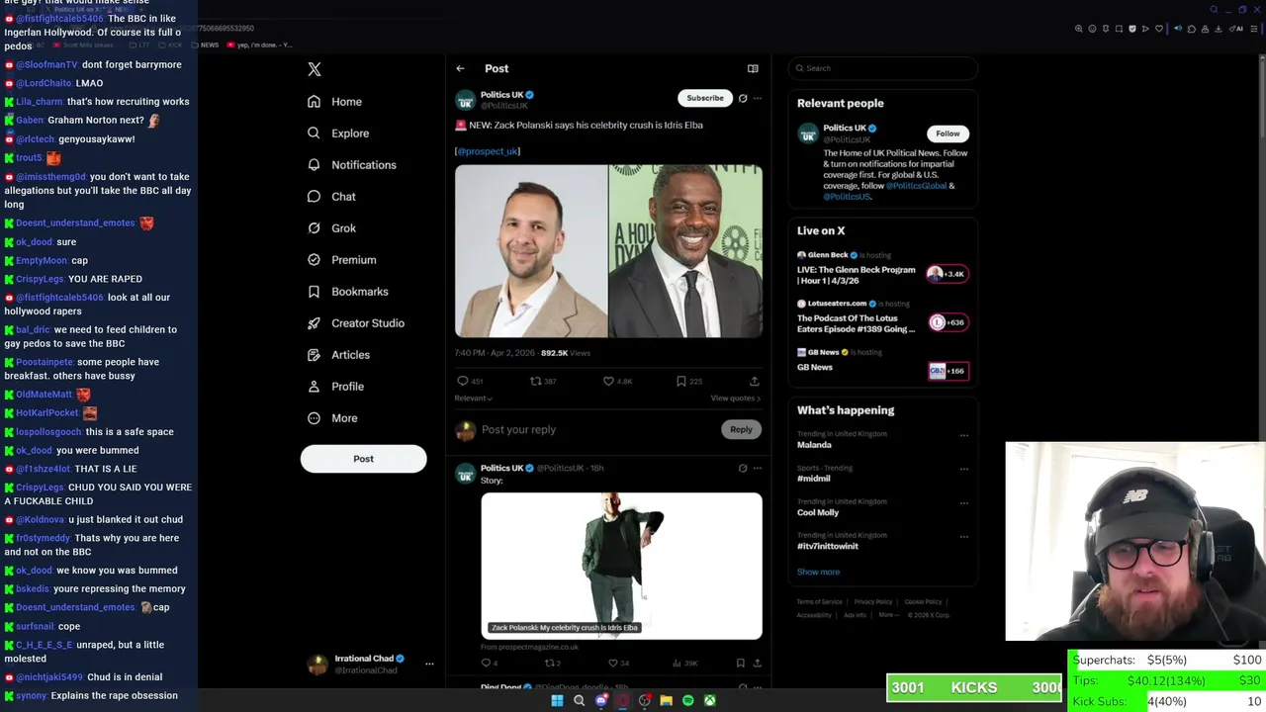Click the gray Reply button
Viewport: 1266px width, 712px height.
(741, 429)
